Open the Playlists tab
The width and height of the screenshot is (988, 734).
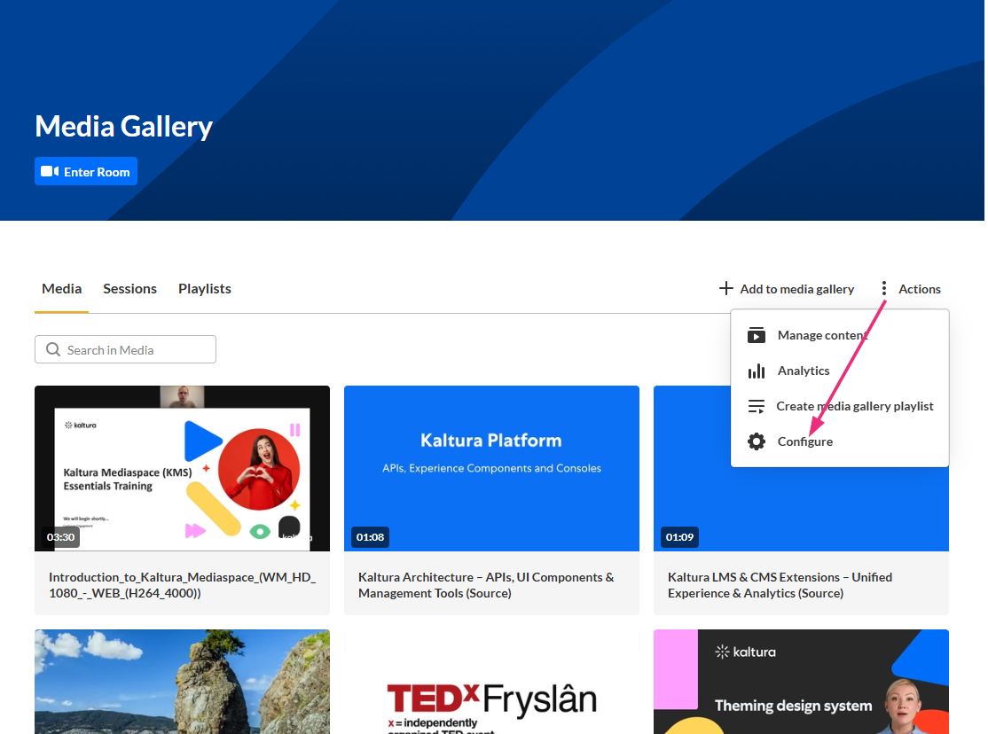[x=205, y=289]
